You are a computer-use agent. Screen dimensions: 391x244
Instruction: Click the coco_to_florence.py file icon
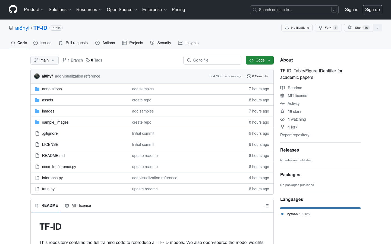(37, 167)
